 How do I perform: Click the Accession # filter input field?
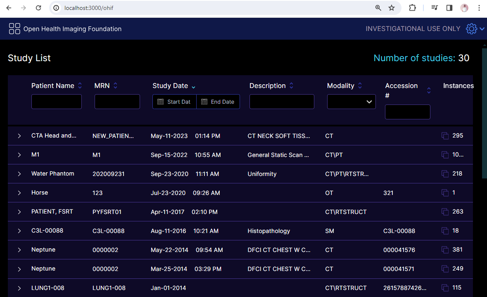click(407, 112)
